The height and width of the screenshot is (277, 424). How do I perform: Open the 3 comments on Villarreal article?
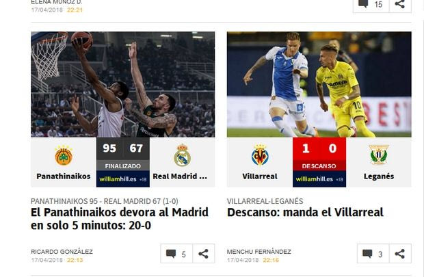pos(373,254)
